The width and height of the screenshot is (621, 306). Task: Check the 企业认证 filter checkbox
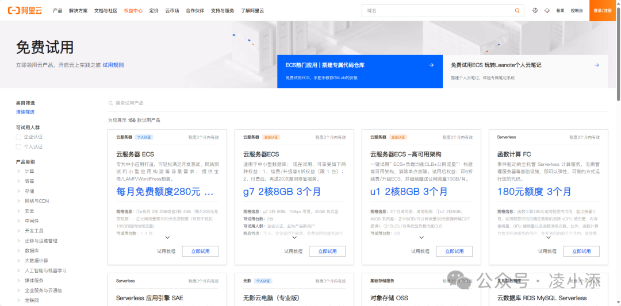(18, 137)
